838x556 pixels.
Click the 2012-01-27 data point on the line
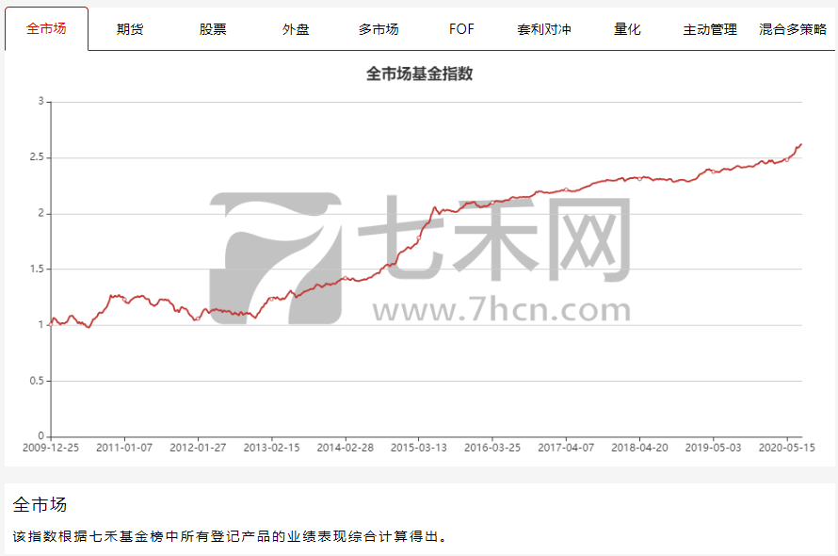point(198,319)
